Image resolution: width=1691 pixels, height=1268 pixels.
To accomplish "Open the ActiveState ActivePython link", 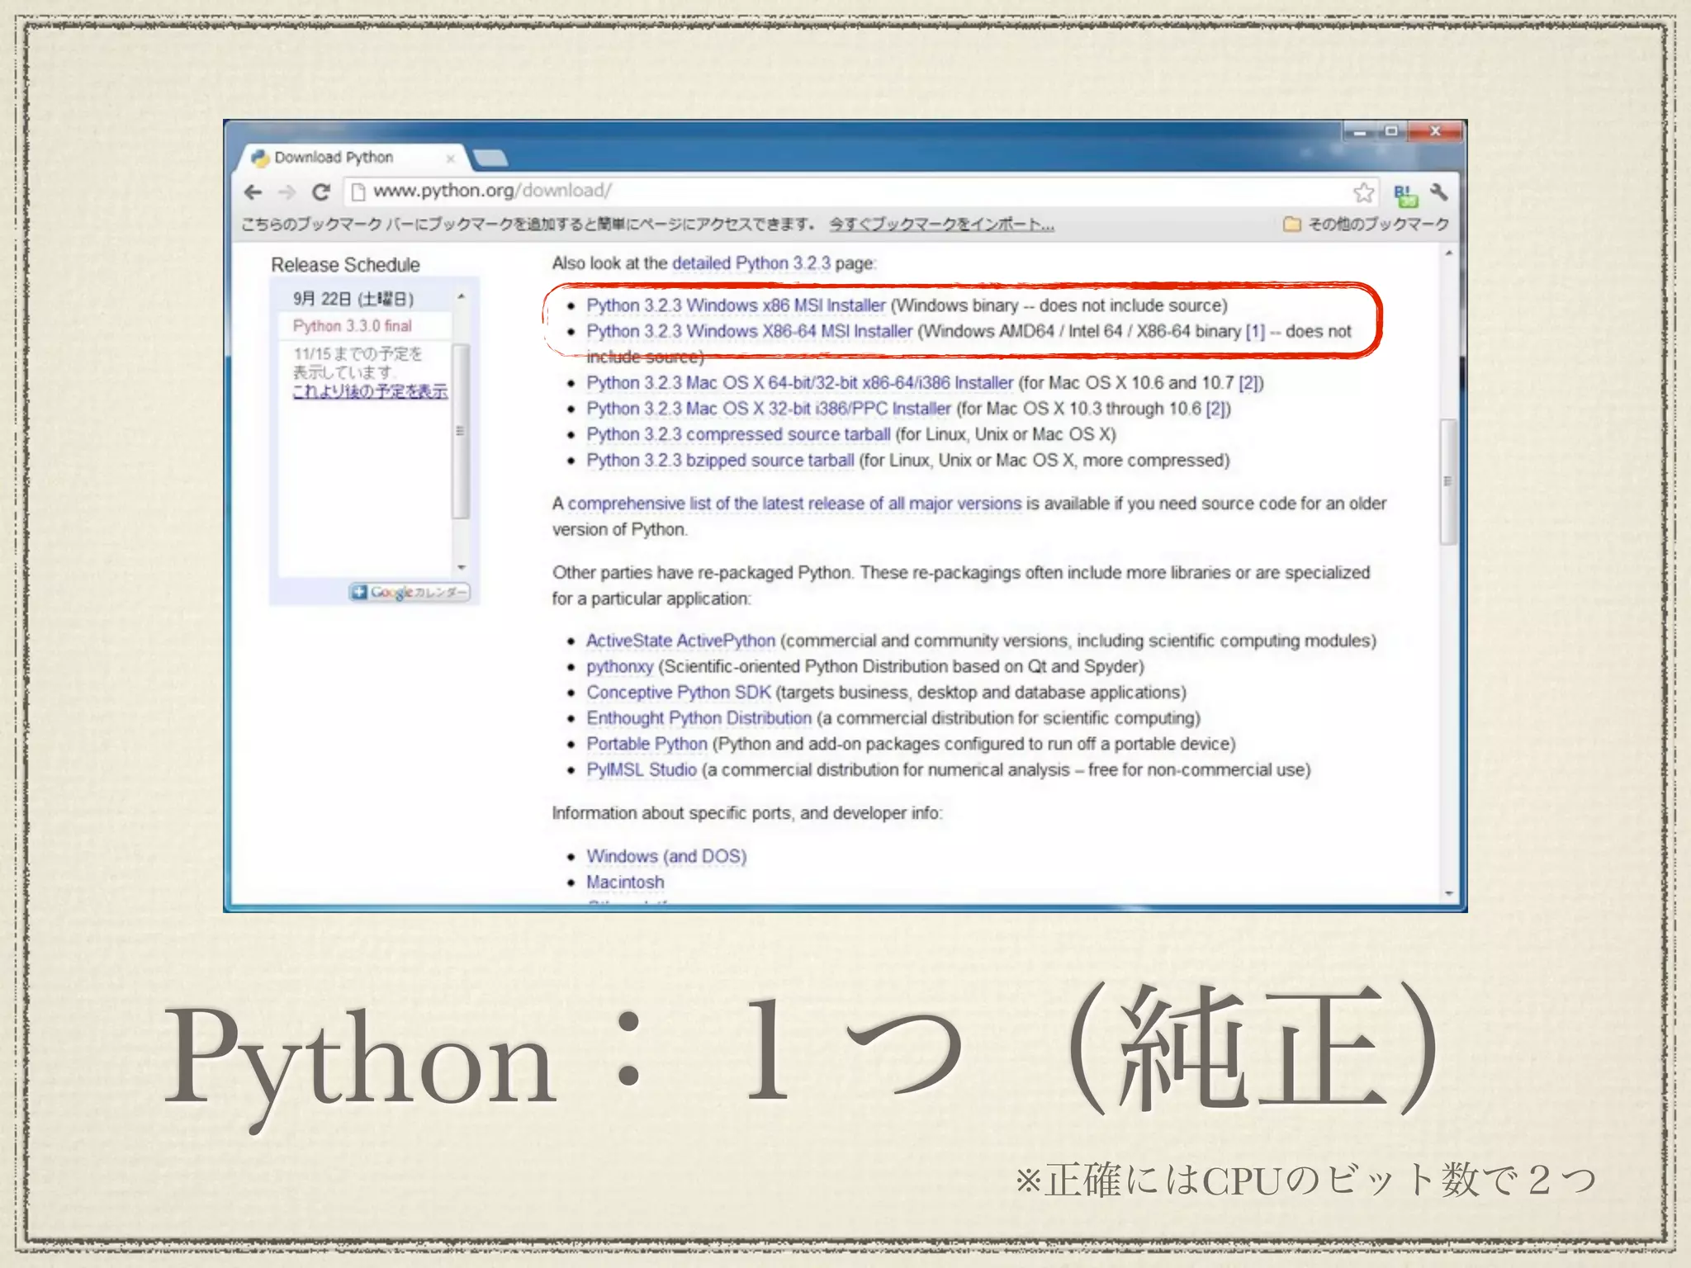I will pyautogui.click(x=680, y=641).
